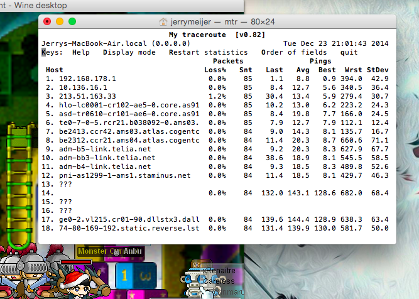Click the 'Avg' column header
The height and width of the screenshot is (299, 419).
point(303,70)
